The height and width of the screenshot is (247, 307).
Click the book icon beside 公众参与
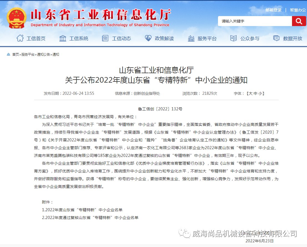pos(234,38)
